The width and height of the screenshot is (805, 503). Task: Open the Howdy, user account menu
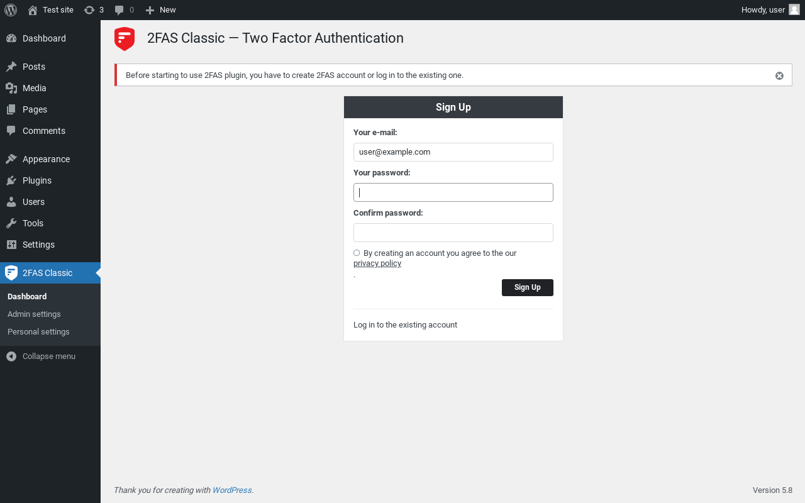770,10
